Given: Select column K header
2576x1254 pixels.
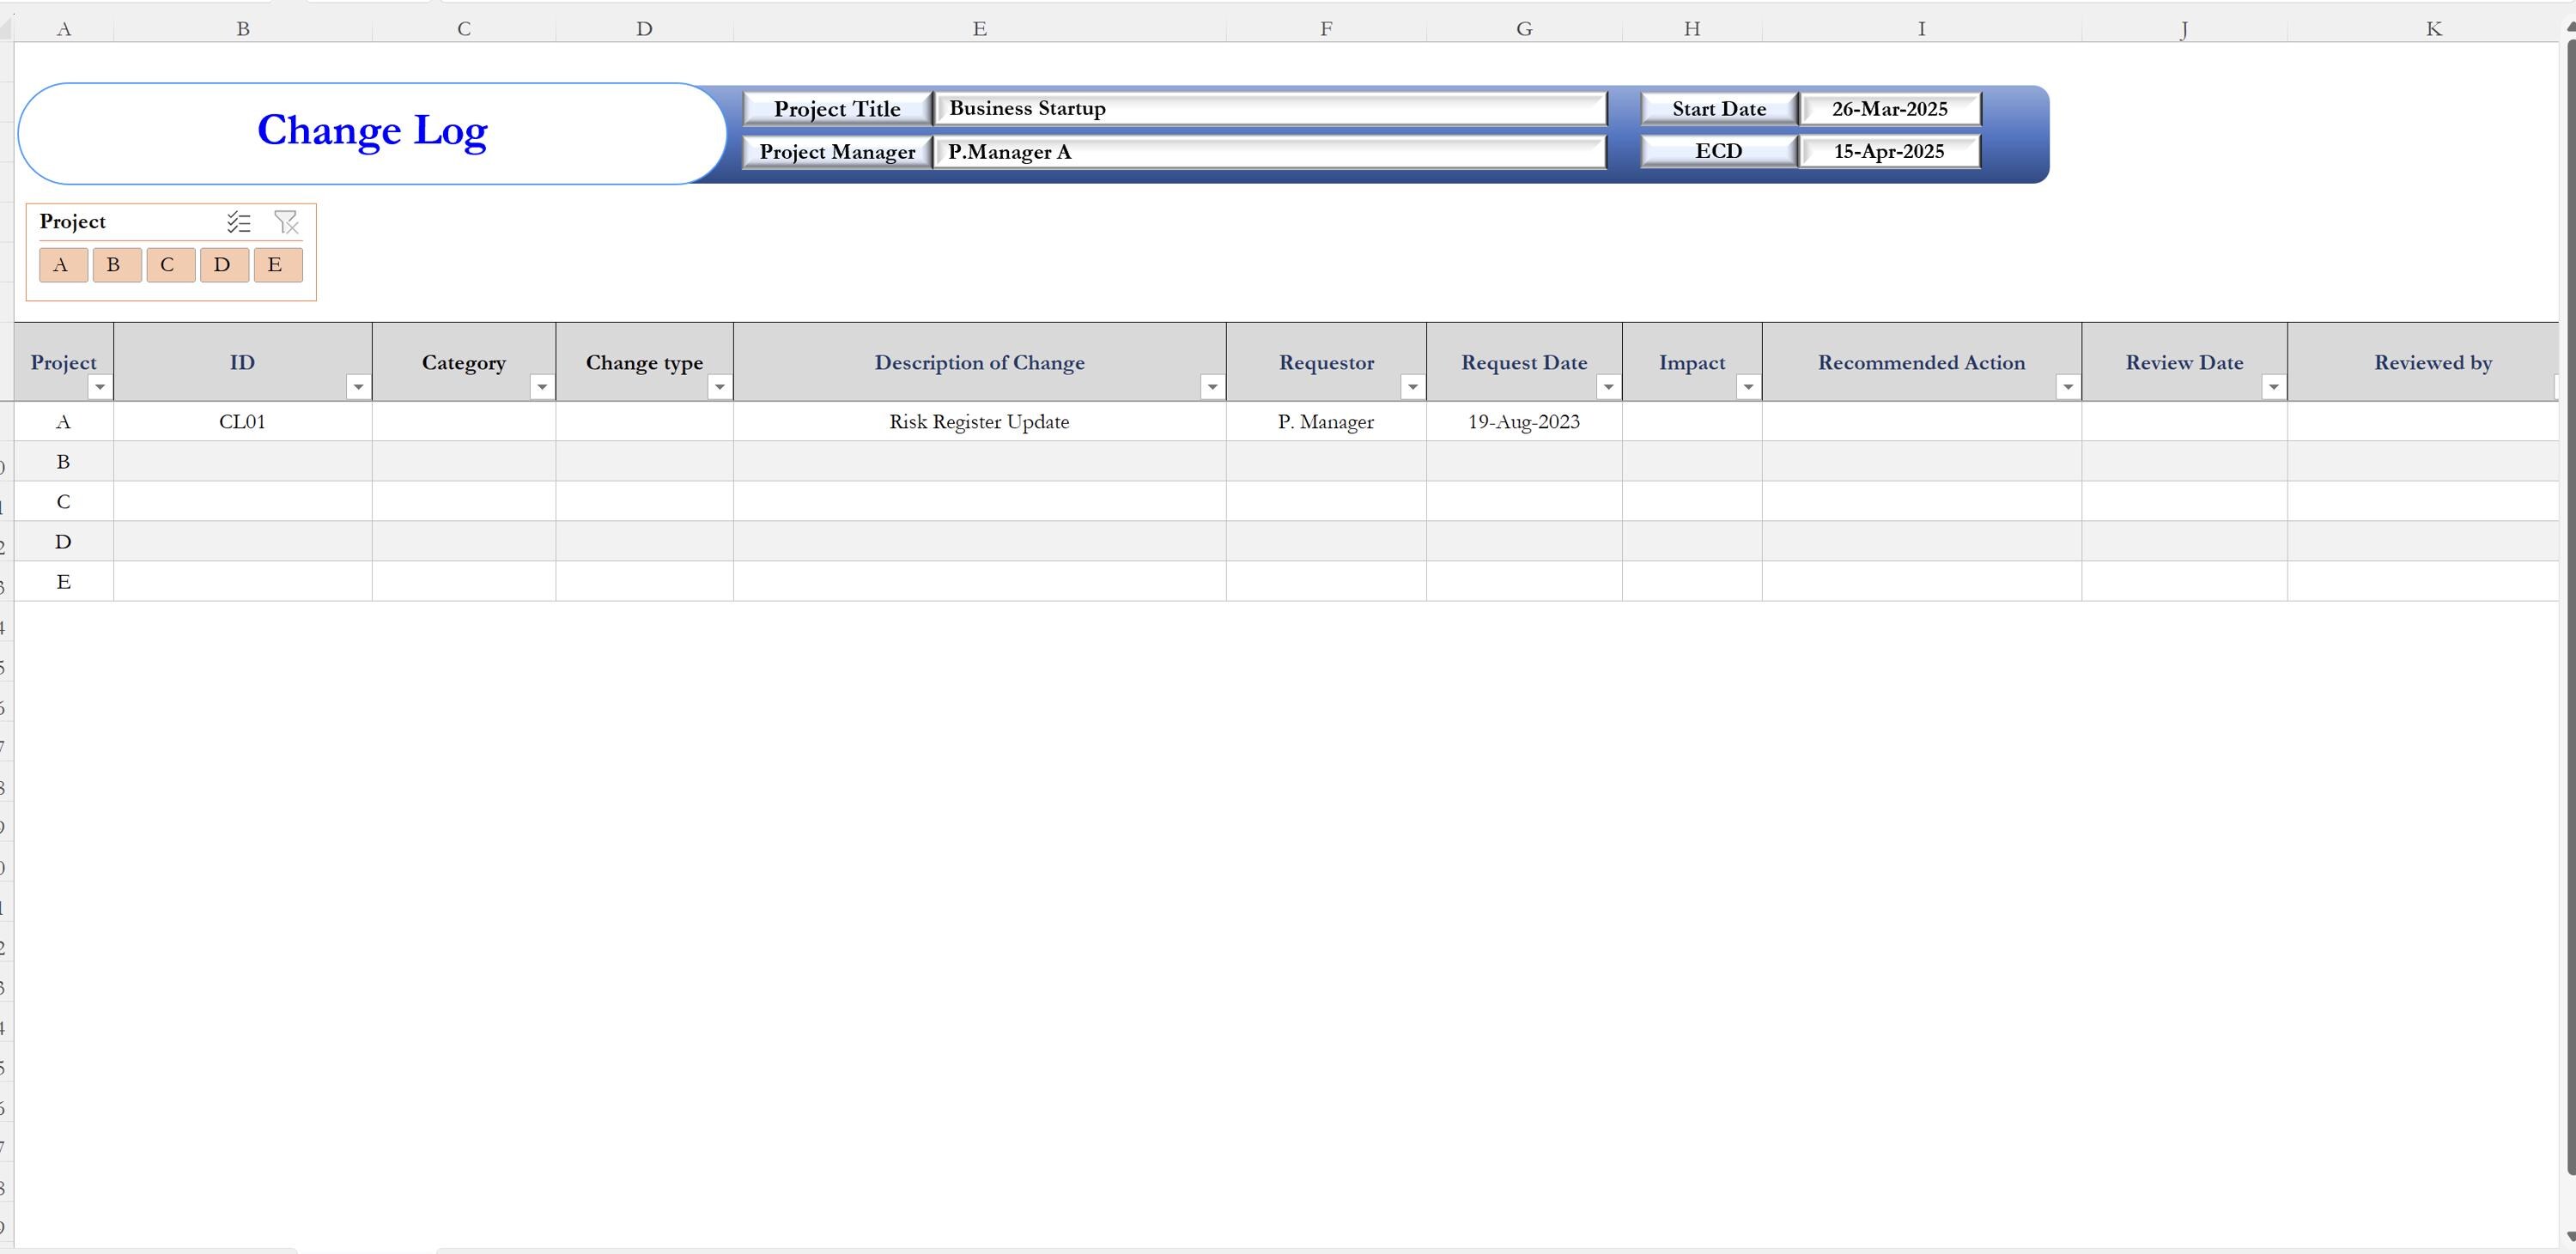Looking at the screenshot, I should 2434,29.
